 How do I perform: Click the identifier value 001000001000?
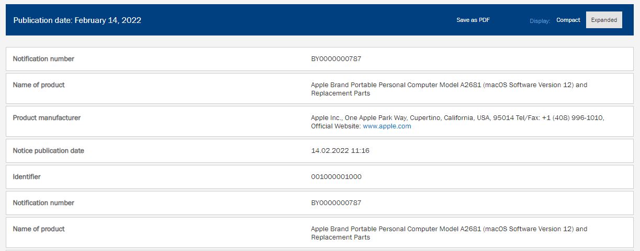point(336,177)
